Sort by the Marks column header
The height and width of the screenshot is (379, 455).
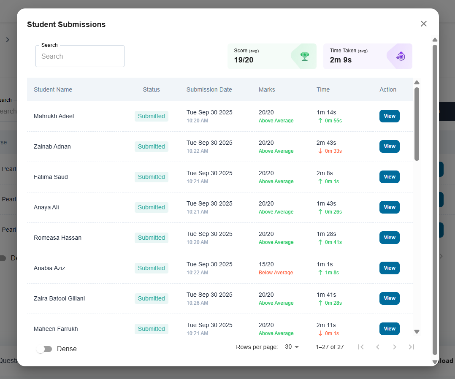pos(267,89)
